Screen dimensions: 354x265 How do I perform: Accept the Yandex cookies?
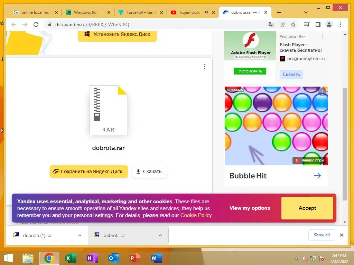tap(307, 208)
